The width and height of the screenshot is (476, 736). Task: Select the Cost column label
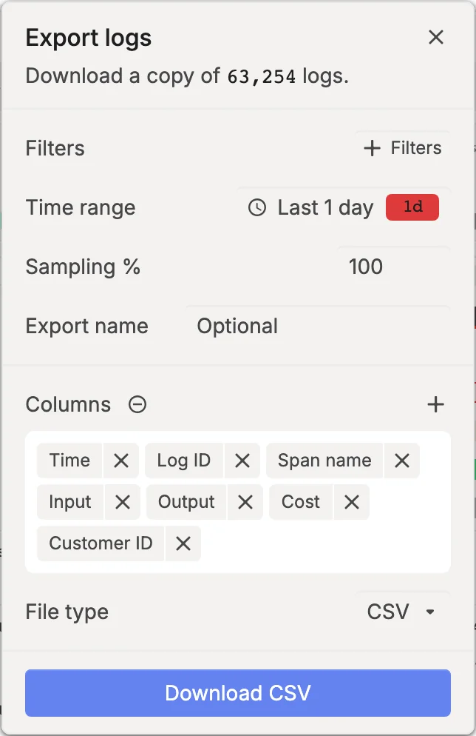point(300,502)
